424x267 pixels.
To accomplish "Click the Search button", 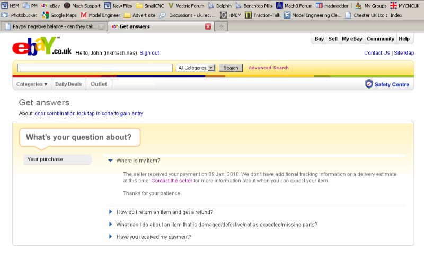I will coord(231,68).
